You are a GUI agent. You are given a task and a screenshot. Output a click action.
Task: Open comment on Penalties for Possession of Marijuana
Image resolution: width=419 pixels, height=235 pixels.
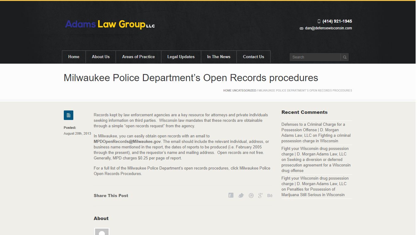tap(313, 192)
